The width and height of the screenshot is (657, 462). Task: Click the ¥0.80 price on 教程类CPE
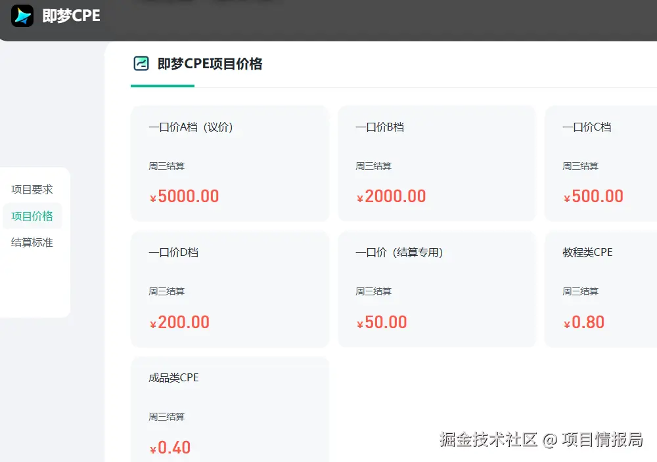(583, 322)
